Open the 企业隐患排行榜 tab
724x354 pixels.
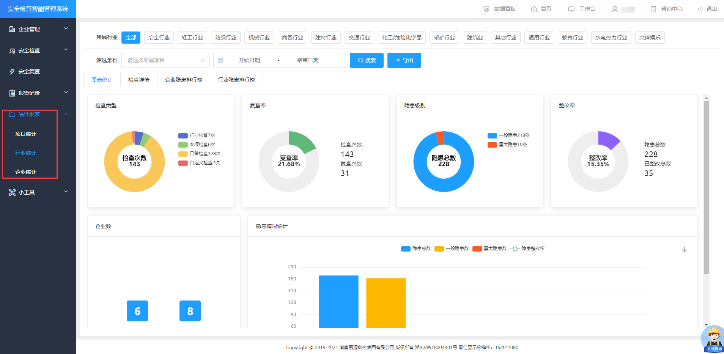click(x=184, y=80)
